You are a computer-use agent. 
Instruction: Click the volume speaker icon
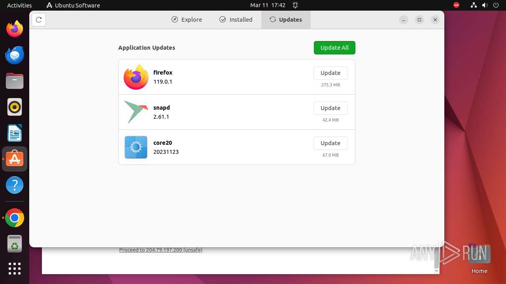485,5
